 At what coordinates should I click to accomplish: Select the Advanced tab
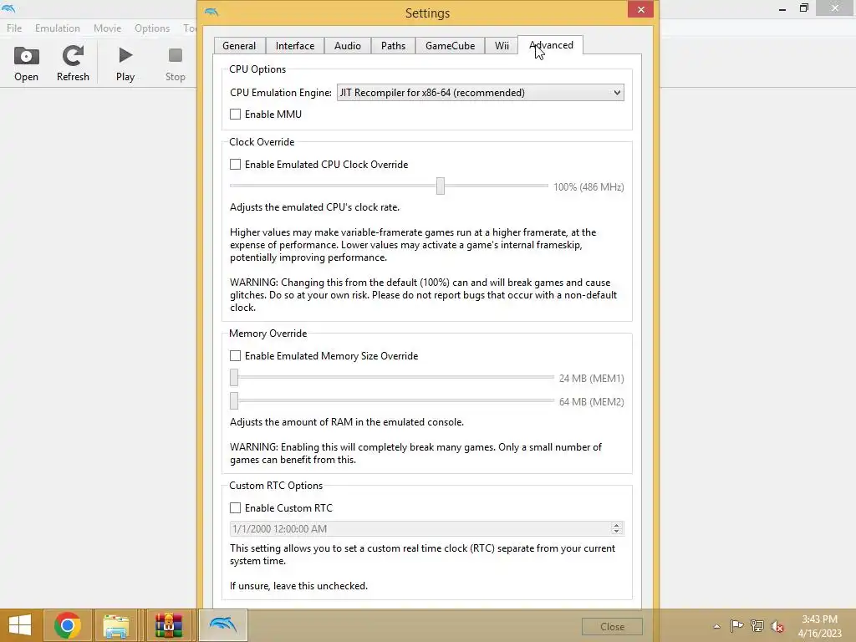551,45
